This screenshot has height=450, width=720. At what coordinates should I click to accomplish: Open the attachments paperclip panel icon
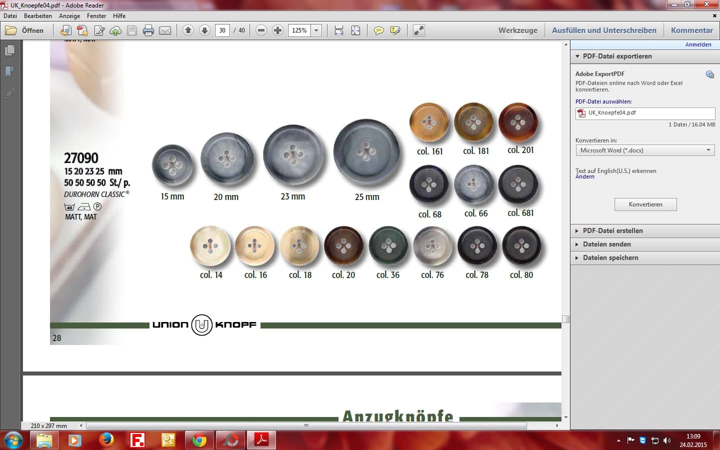tap(9, 93)
